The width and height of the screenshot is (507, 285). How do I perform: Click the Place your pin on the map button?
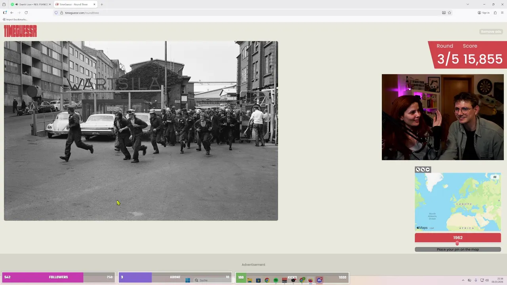pos(458,249)
